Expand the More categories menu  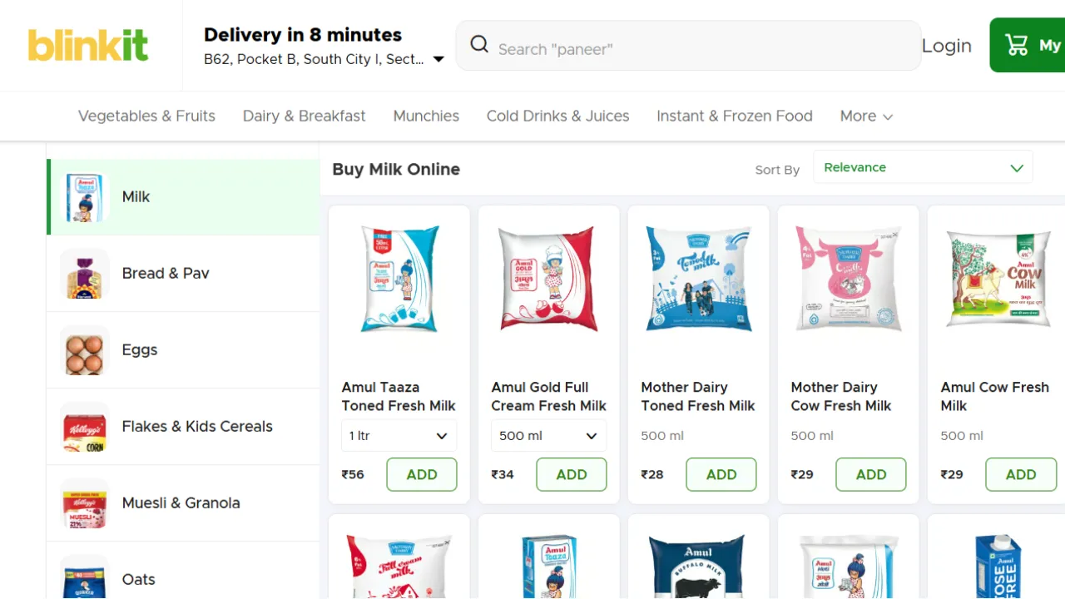click(x=866, y=116)
